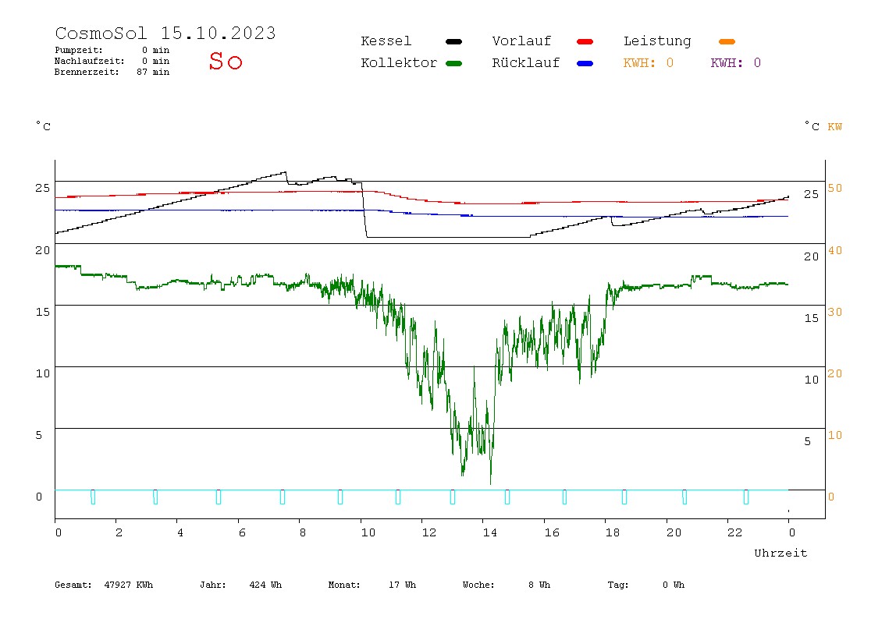Screen dimensions: 896x633
Task: Click the 'Vorlauf' legend label
Action: pyautogui.click(x=521, y=41)
